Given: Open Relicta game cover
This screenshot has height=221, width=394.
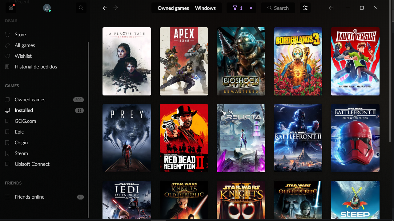Looking at the screenshot, I should (x=241, y=138).
